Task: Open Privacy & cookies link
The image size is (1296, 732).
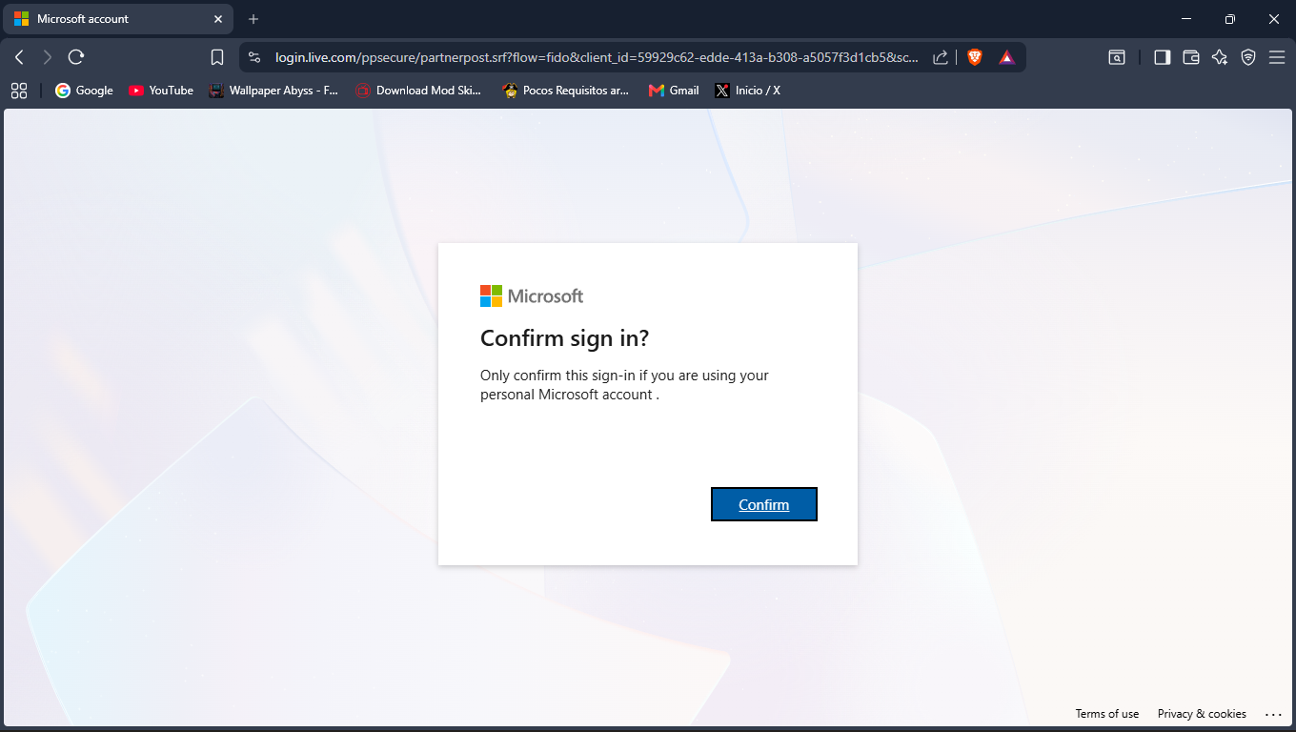Action: click(x=1202, y=714)
